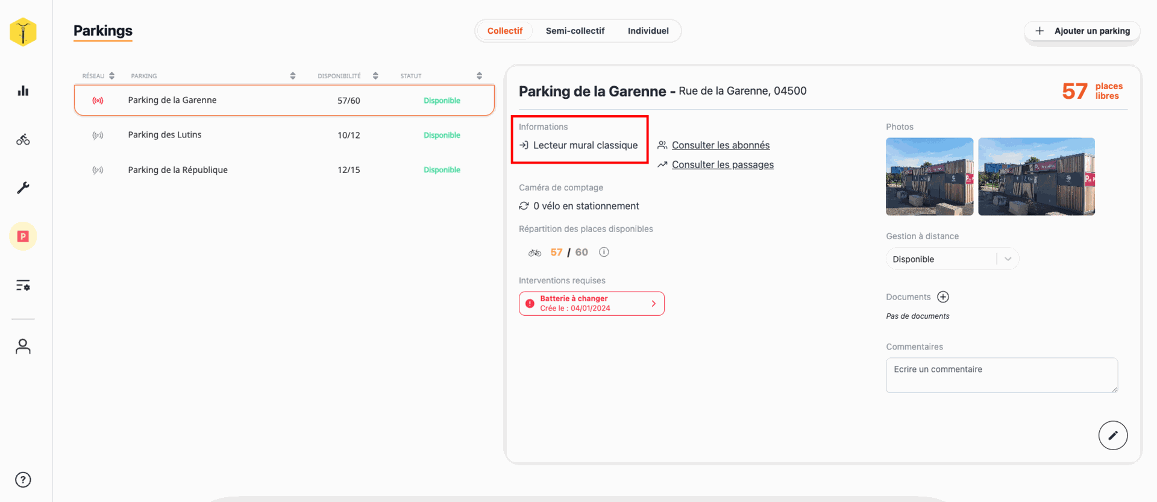Click the info icon beside 57 / 60
Image resolution: width=1157 pixels, height=502 pixels.
tap(604, 253)
